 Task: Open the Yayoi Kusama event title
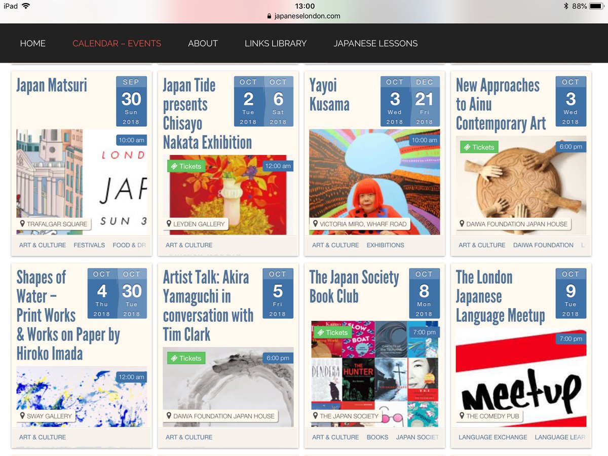point(329,95)
